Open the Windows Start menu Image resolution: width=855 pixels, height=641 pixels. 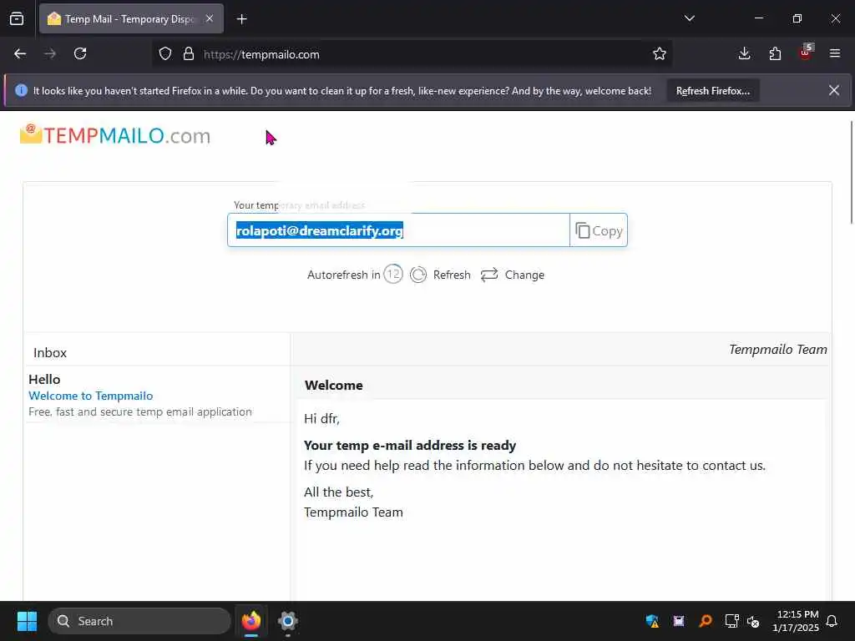[27, 621]
